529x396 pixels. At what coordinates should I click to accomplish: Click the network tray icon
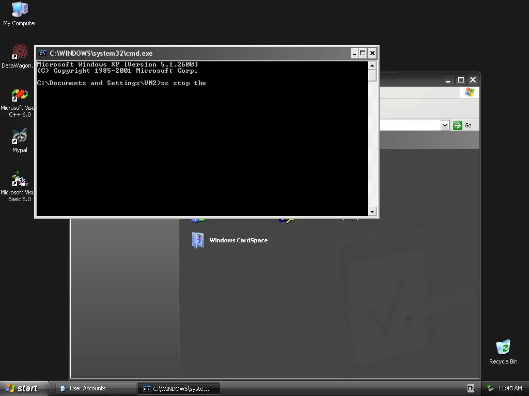(x=490, y=388)
